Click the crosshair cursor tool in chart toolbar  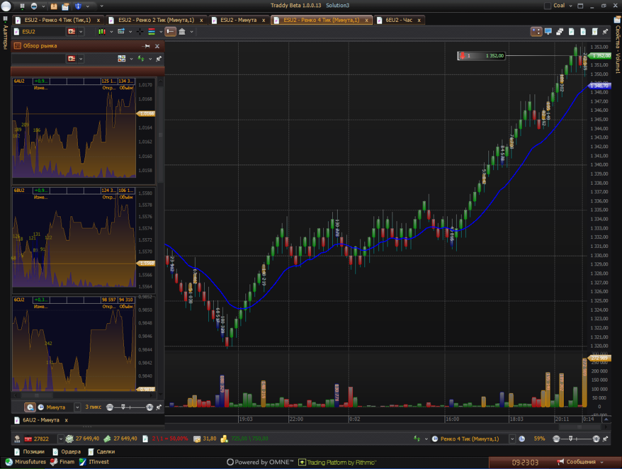pos(140,31)
